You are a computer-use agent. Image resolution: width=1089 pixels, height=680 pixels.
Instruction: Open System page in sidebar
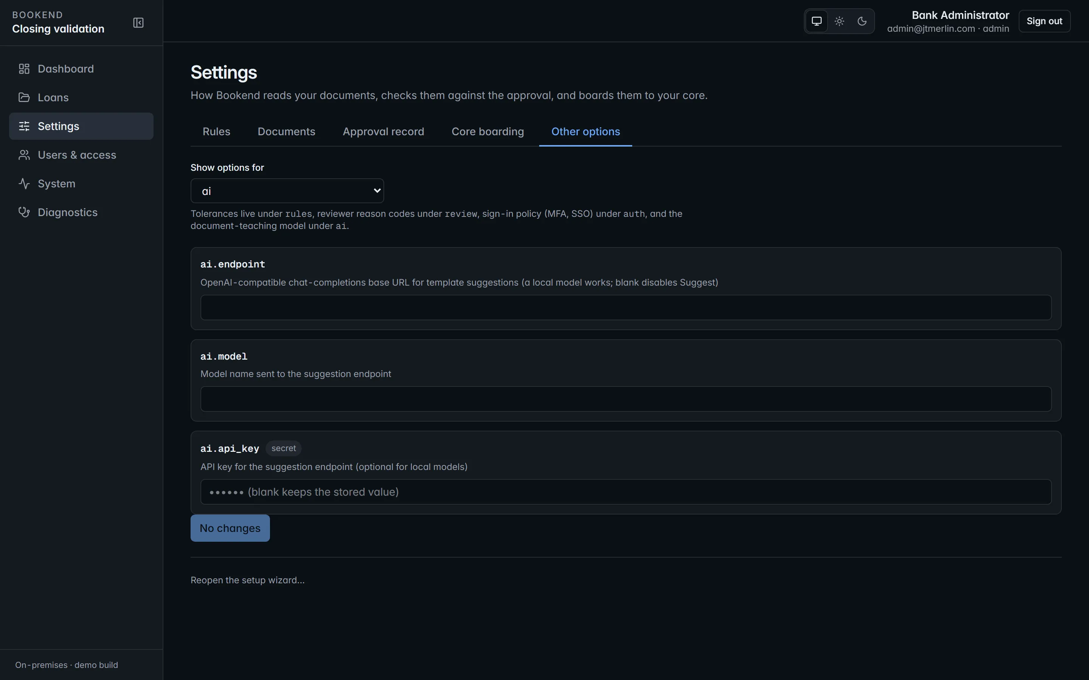pyautogui.click(x=81, y=184)
